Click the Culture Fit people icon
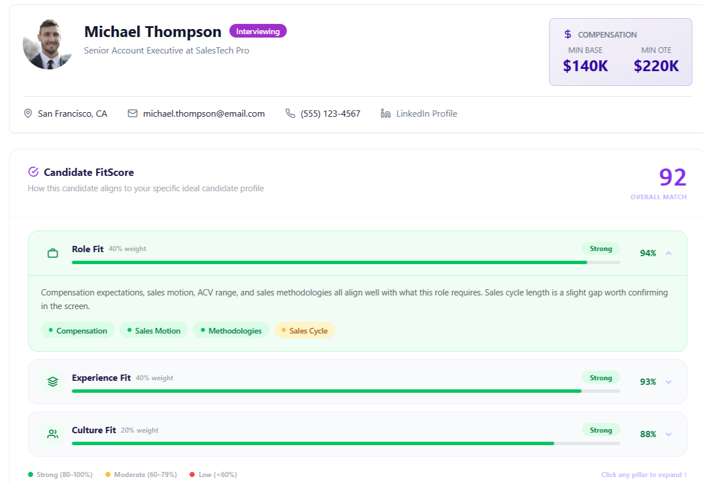 (x=53, y=434)
